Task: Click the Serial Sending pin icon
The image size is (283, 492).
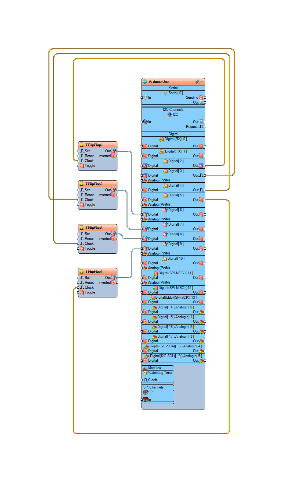Action: 201,97
